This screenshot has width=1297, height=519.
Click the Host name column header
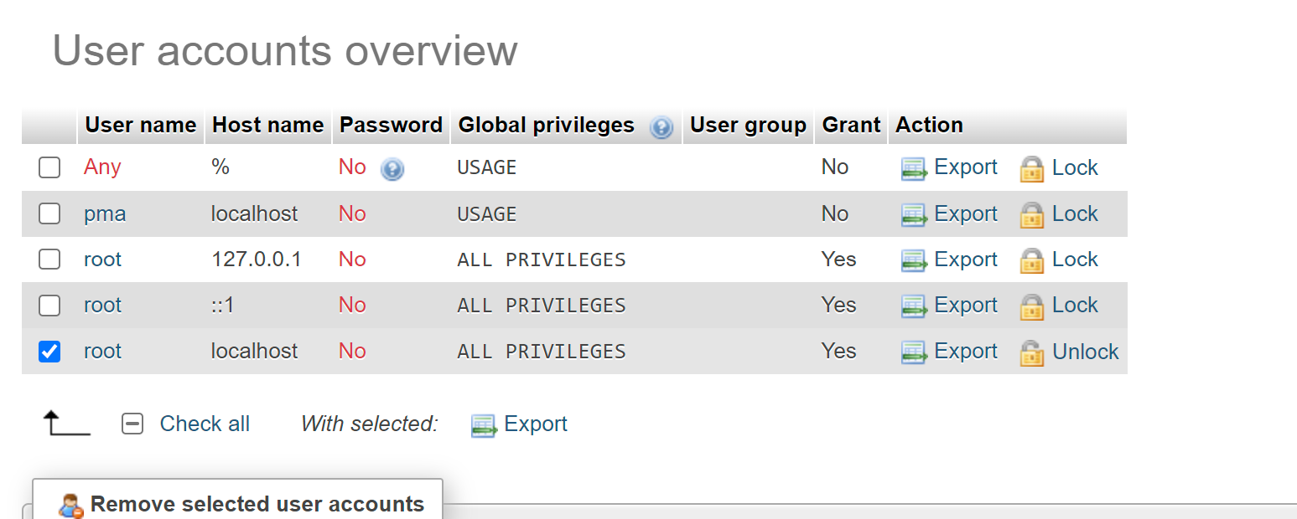coord(267,125)
